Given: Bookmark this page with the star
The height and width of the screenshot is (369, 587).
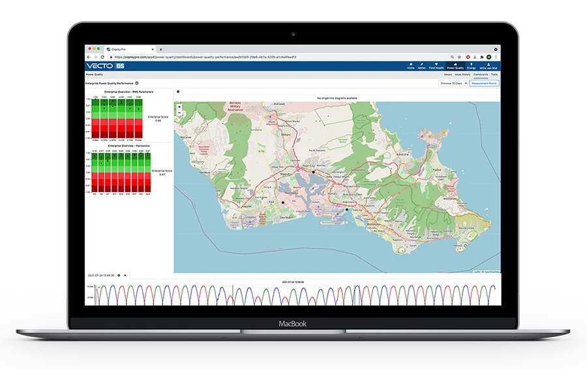Looking at the screenshot, I should (x=459, y=57).
